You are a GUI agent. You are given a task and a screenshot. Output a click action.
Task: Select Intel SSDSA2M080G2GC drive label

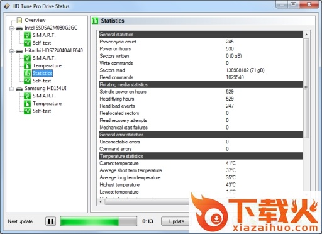click(x=51, y=28)
